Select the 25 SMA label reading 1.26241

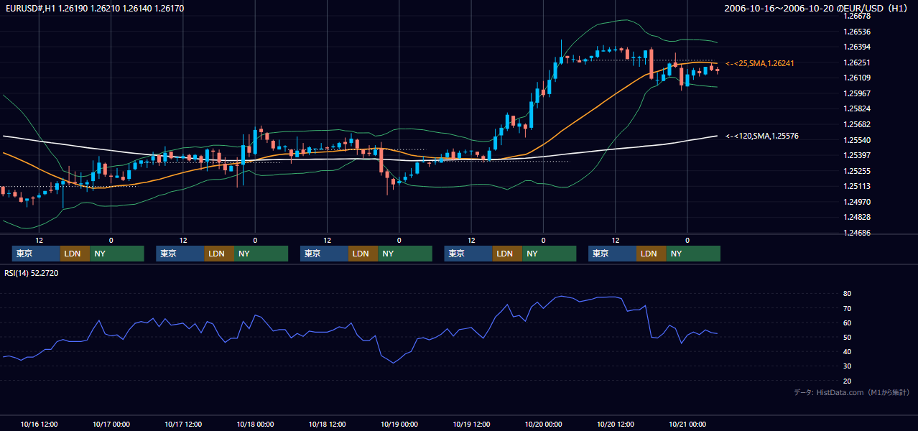(760, 63)
